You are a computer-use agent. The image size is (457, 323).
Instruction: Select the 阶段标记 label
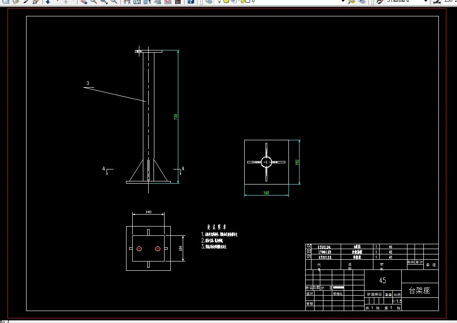tap(375, 294)
